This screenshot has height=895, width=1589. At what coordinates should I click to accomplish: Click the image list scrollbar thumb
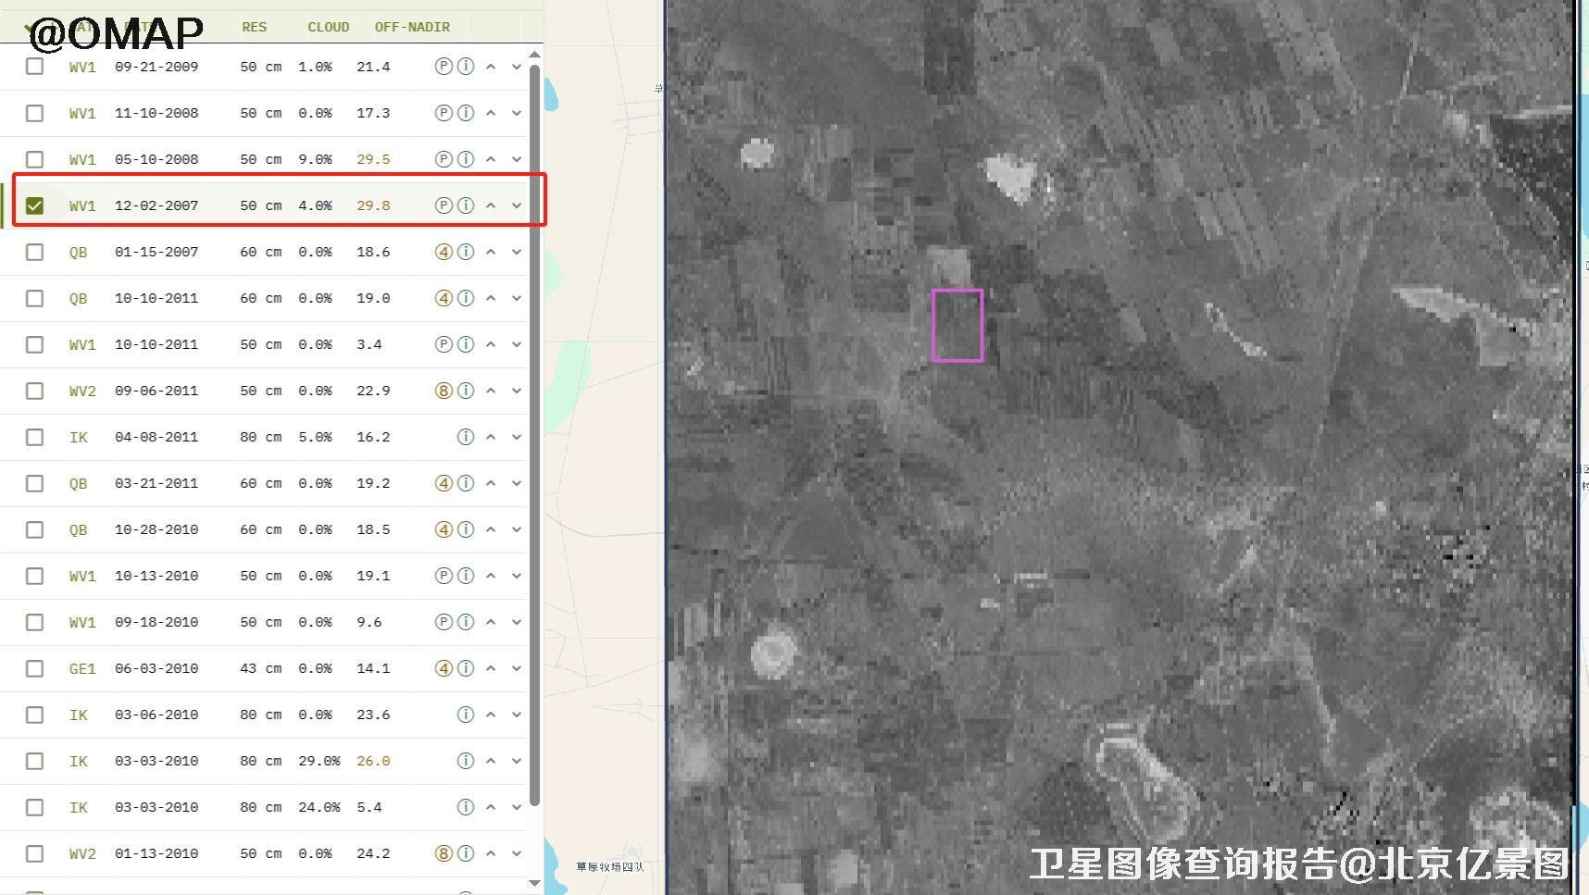tap(534, 435)
